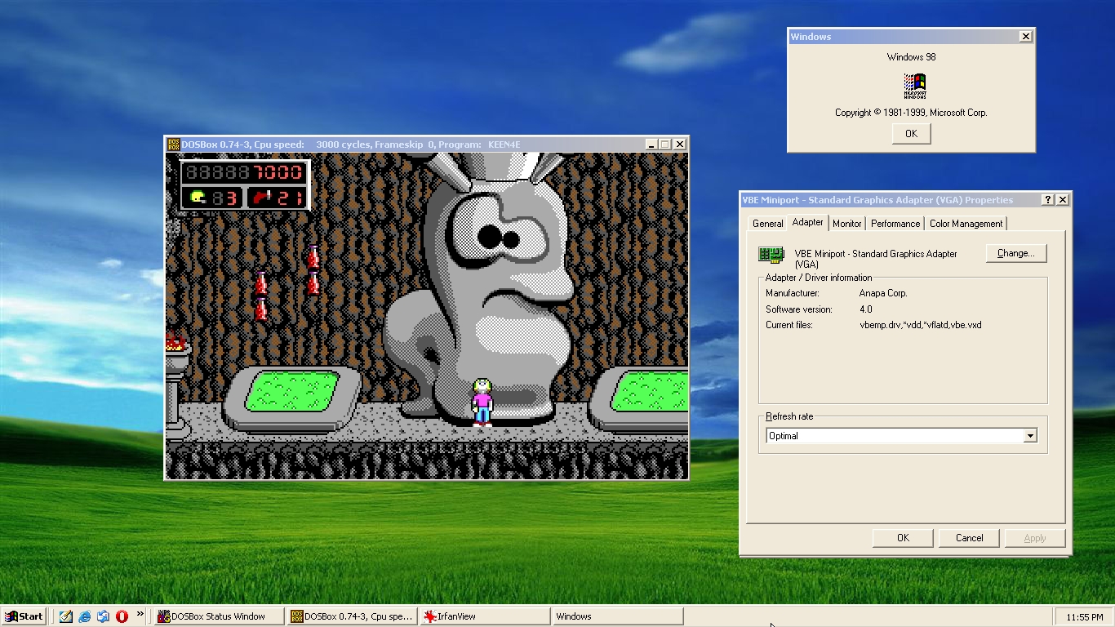Close the Windows 98 about dialog
Screen dimensions: 1115x627
click(1026, 36)
